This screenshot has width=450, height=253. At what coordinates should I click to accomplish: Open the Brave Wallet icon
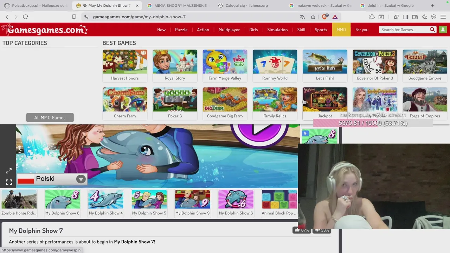pos(415,17)
